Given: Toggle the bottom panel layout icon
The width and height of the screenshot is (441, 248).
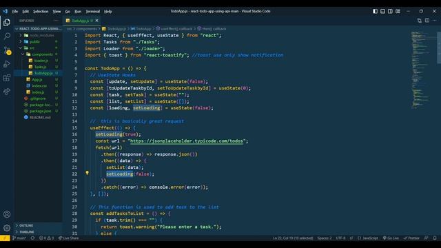Looking at the screenshot, I should coord(383,11).
